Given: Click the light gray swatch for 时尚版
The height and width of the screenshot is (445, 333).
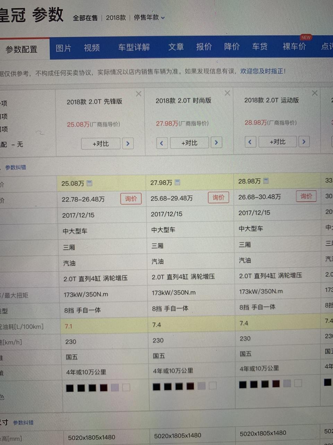Looking at the screenshot, I should 202,386.
